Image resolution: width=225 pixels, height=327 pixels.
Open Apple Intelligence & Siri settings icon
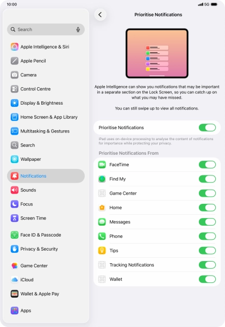pyautogui.click(x=15, y=47)
